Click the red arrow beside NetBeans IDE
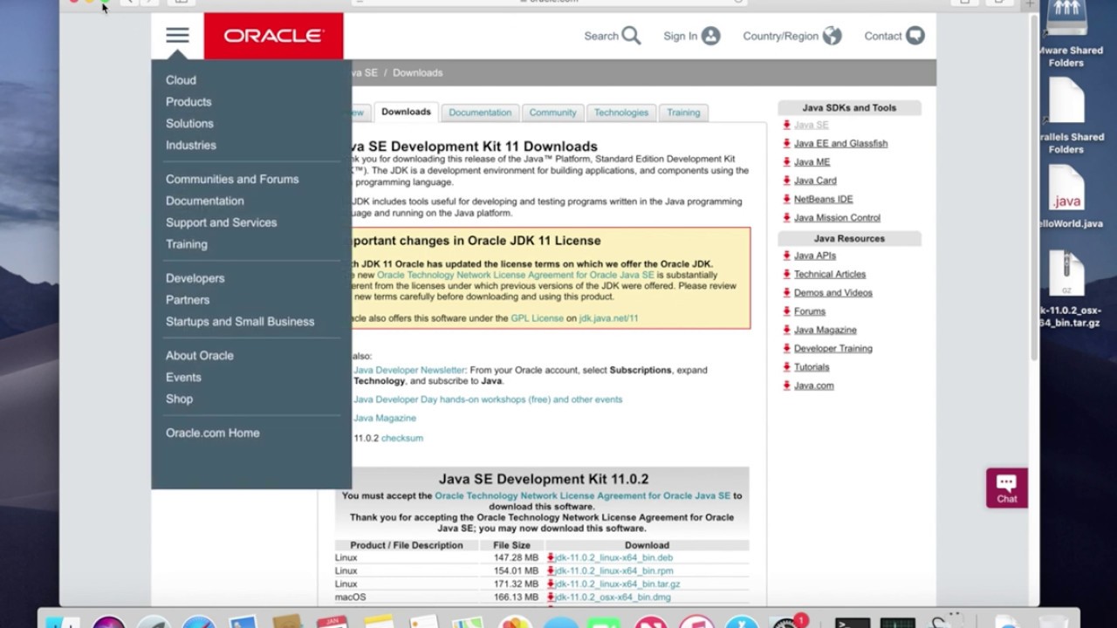The height and width of the screenshot is (628, 1117). point(786,199)
